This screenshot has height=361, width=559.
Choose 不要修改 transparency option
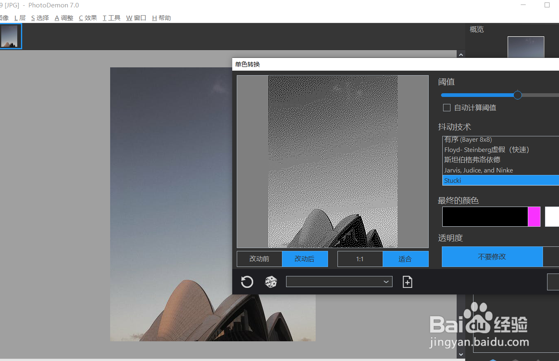point(492,257)
